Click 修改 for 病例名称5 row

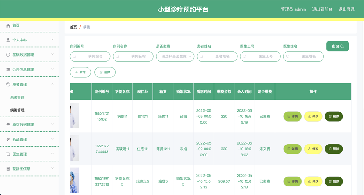(x=313, y=181)
